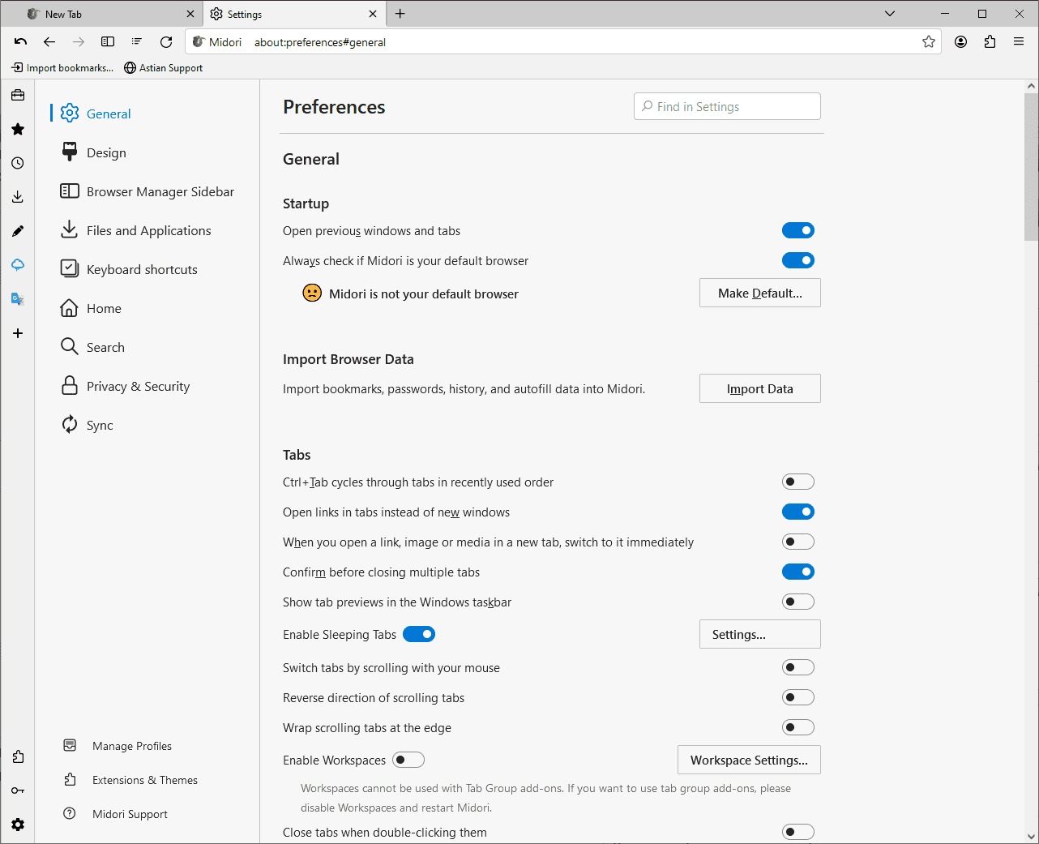Click the sidebar Bookmarks star icon

pos(18,129)
